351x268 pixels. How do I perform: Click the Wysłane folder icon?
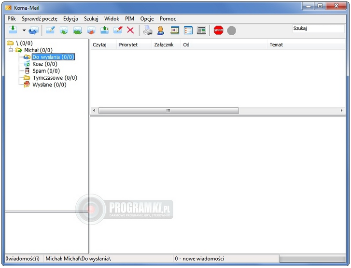tap(27, 85)
